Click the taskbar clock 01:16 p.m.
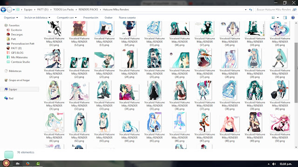 pyautogui.click(x=285, y=164)
